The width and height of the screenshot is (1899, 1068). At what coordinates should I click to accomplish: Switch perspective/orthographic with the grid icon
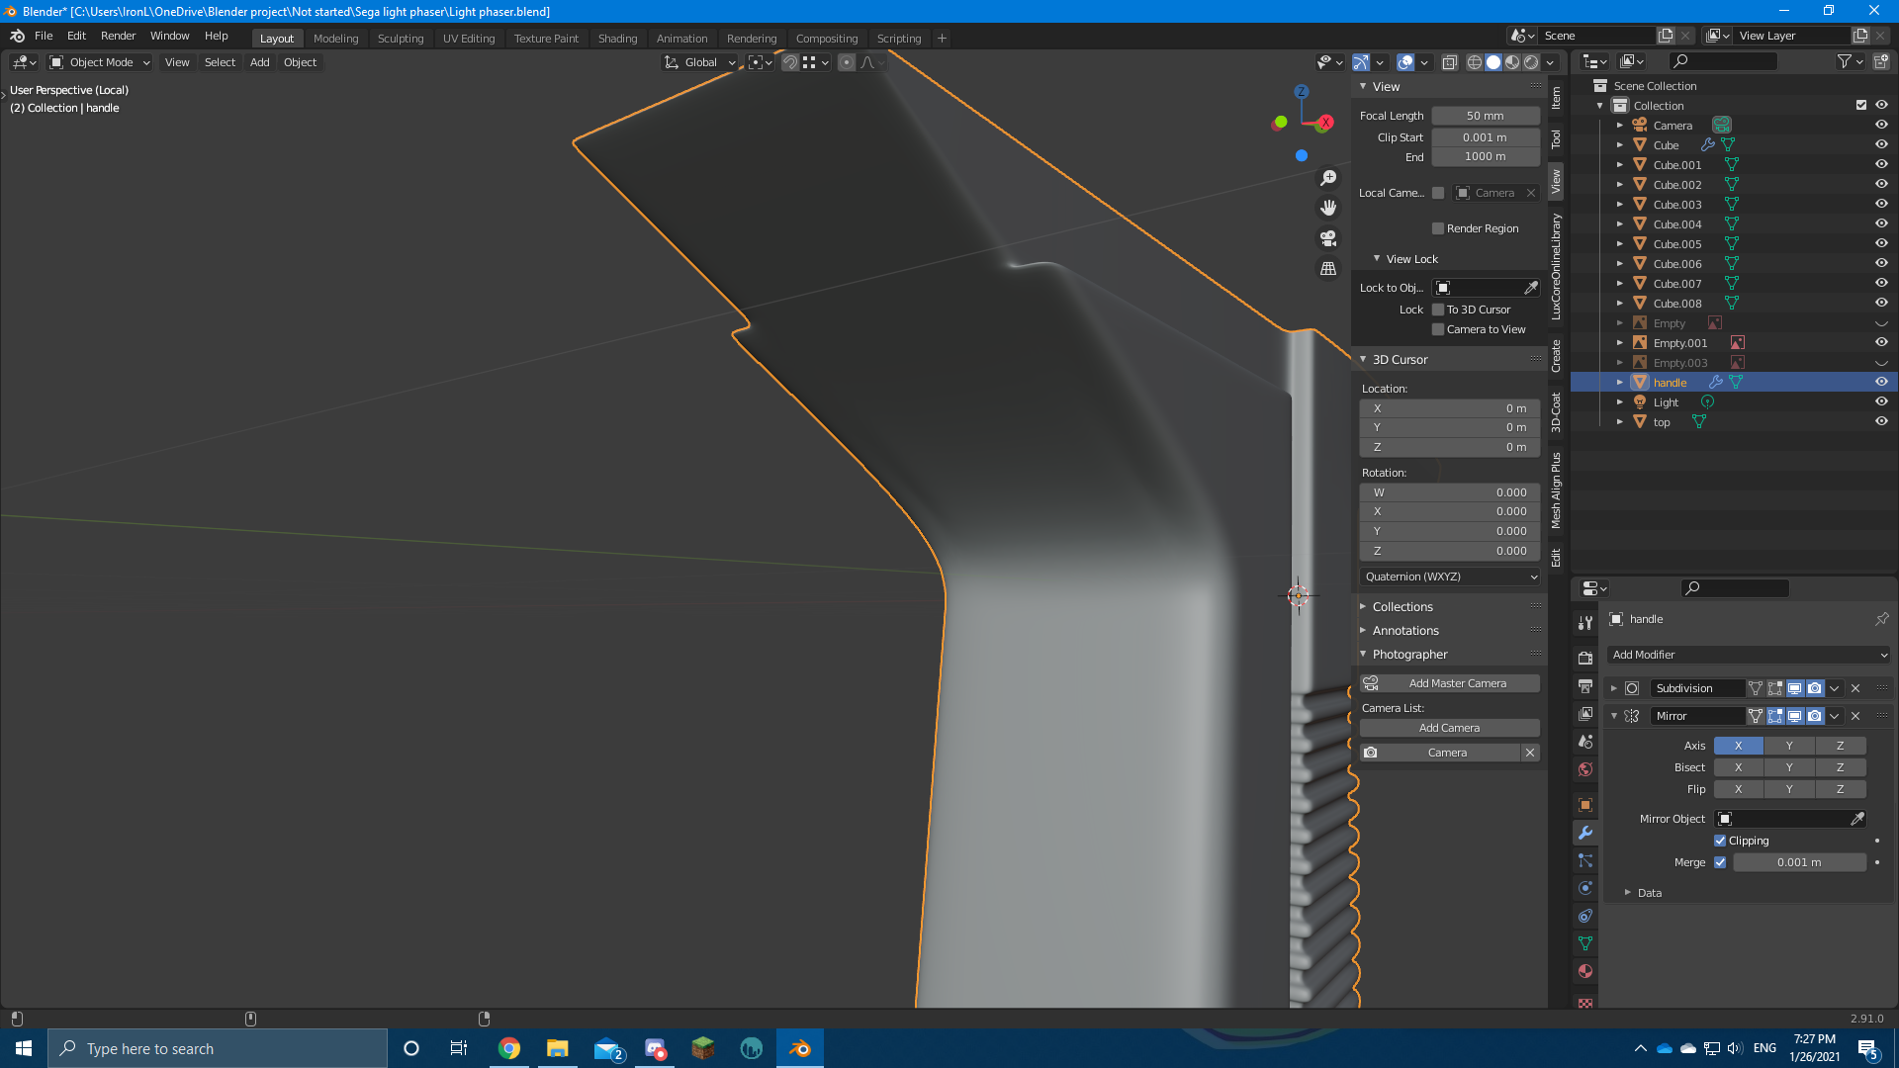click(x=1328, y=269)
